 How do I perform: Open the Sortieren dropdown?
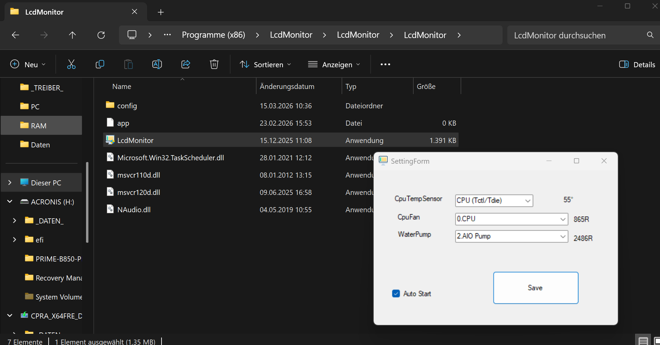(266, 65)
